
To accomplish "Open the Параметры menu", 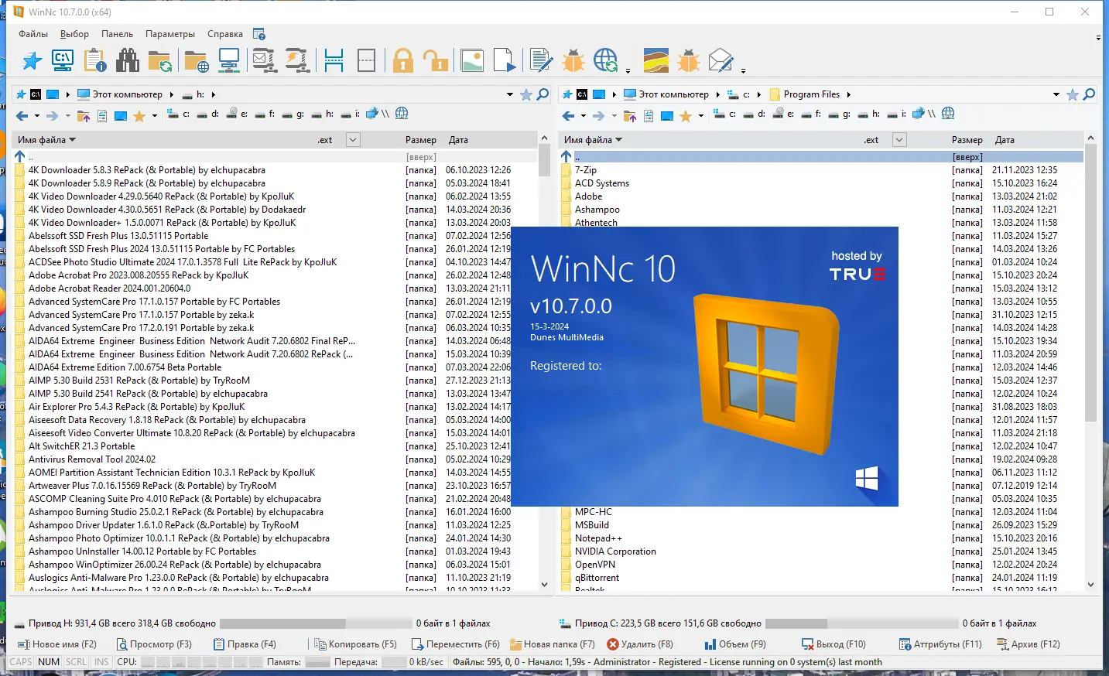I will point(169,34).
